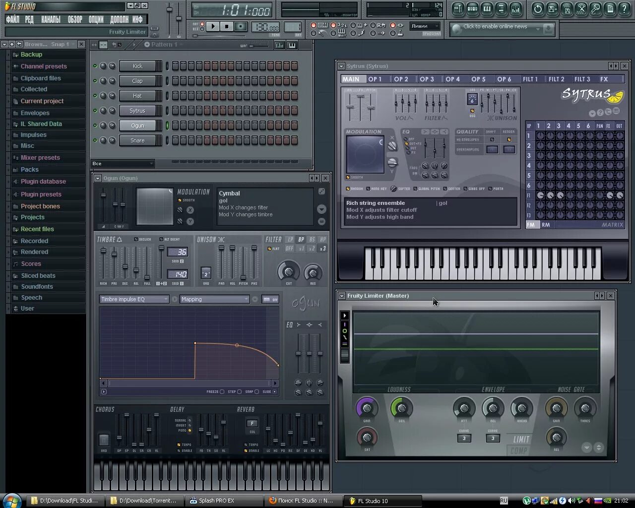Toggle the Flat filter checkbox in Ogun
Image resolution: width=635 pixels, height=508 pixels.
pos(269,249)
